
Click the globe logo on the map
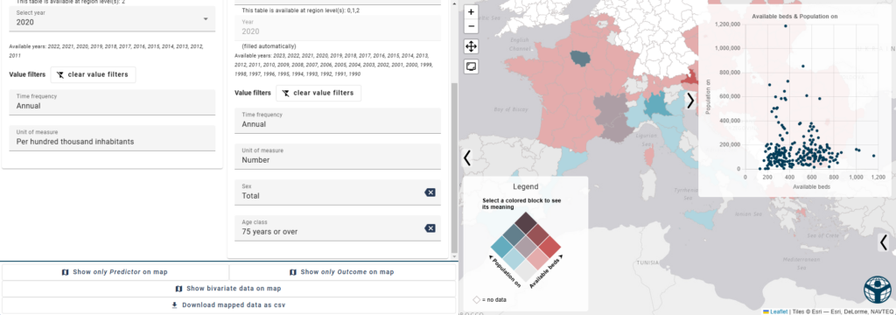pyautogui.click(x=877, y=290)
